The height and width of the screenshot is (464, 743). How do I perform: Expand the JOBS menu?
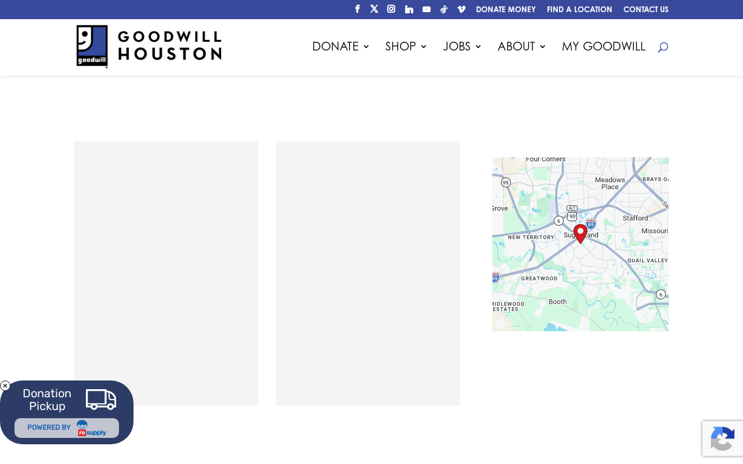coord(462,46)
